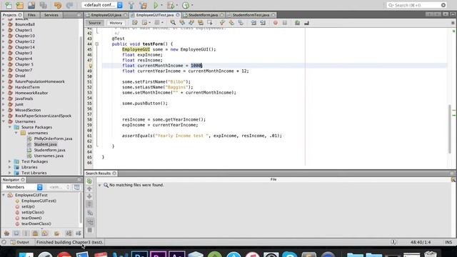
Task: Collapse the testForm method fold marker
Action: coord(97,44)
